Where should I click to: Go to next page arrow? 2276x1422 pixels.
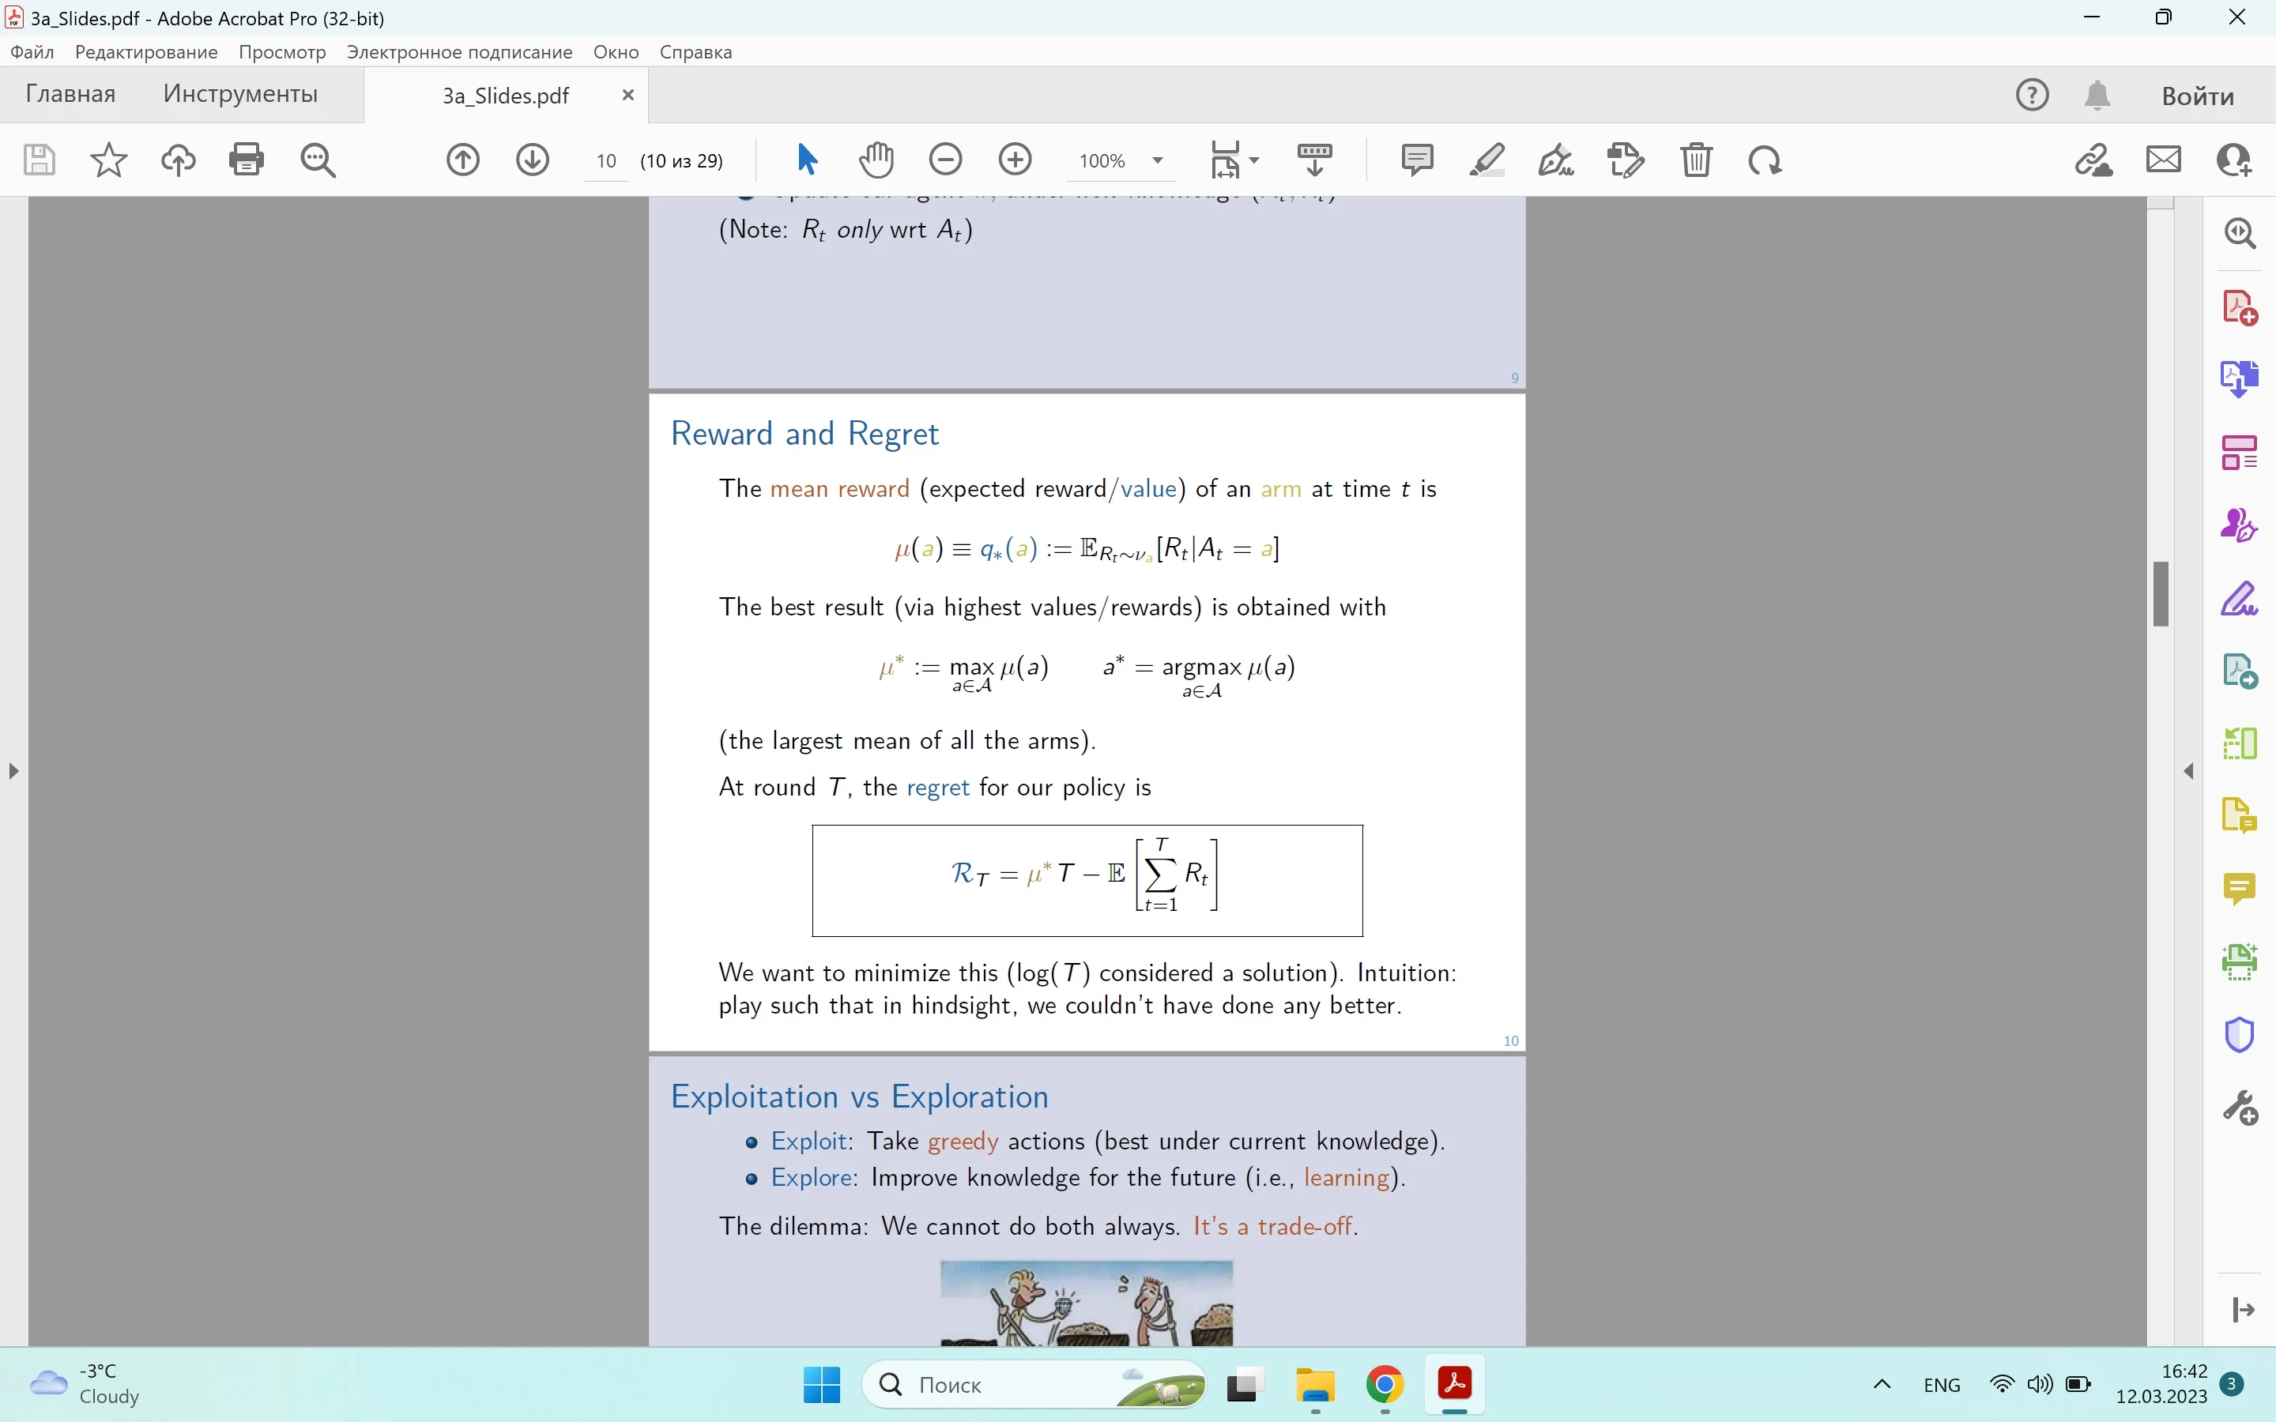click(x=533, y=160)
